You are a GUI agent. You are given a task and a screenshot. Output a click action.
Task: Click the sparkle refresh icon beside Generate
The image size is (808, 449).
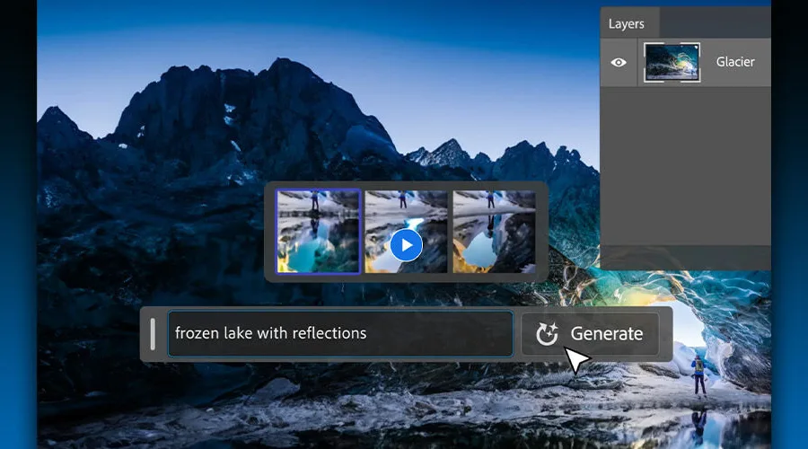point(547,334)
